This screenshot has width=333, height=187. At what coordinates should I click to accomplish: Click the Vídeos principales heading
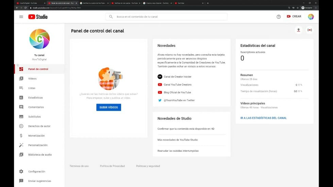coord(252,104)
